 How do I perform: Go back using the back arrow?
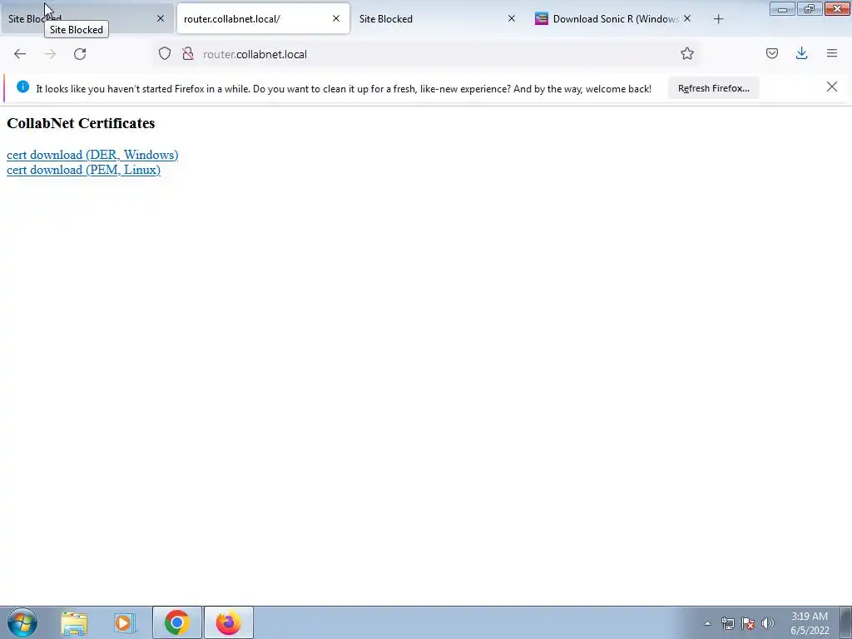20,54
